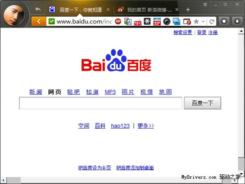Open the translate extension icon
Viewport: 245px width, 184px height.
pyautogui.click(x=128, y=21)
